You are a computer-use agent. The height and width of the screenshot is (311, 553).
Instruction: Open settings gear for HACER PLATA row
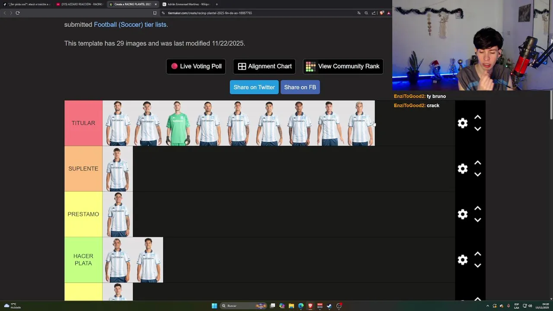[x=463, y=260]
